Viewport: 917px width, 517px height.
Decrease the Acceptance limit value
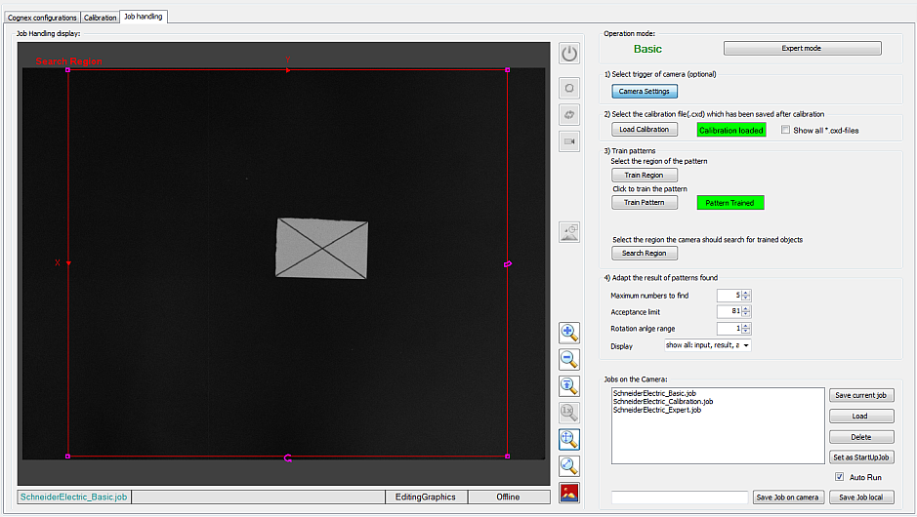pos(746,315)
